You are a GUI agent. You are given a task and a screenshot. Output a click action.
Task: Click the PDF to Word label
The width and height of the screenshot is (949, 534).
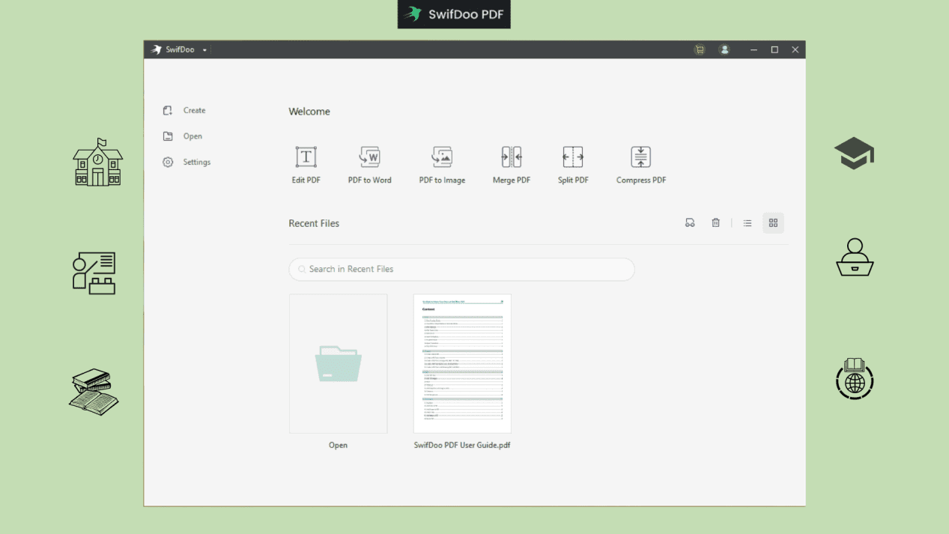[x=370, y=180]
